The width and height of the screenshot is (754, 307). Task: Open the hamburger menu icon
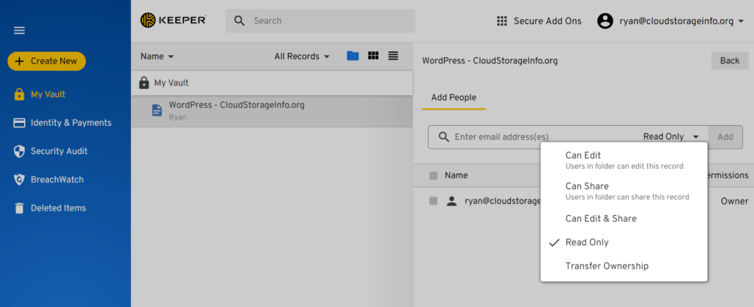click(19, 31)
